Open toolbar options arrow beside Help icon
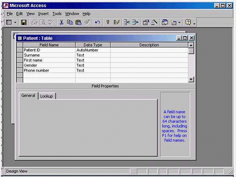This screenshot has height=177, width=236. click(194, 24)
